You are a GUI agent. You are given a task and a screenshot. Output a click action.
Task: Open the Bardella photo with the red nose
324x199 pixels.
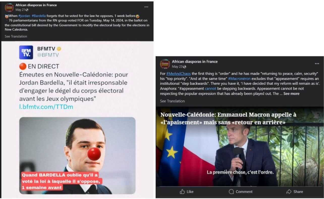[77, 155]
